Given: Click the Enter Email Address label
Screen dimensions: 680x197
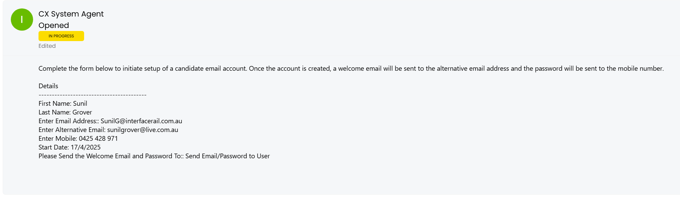Looking at the screenshot, I should click(69, 121).
